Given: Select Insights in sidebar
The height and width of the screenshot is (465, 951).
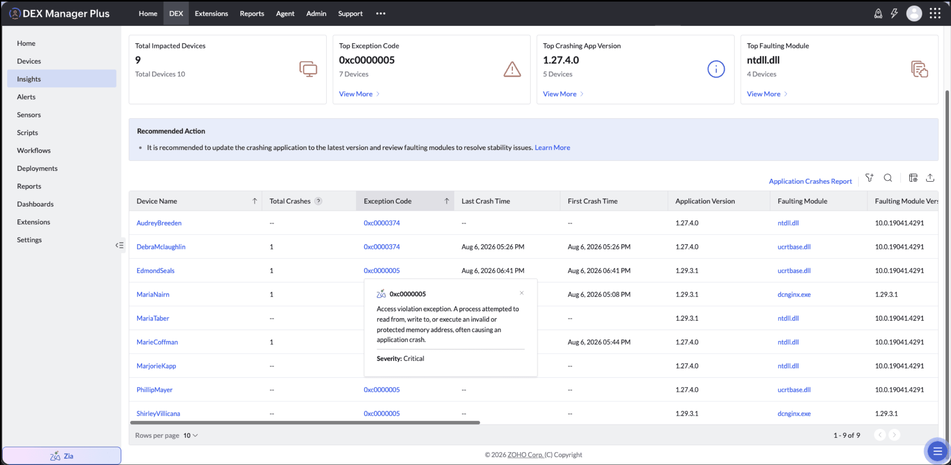Looking at the screenshot, I should [62, 79].
